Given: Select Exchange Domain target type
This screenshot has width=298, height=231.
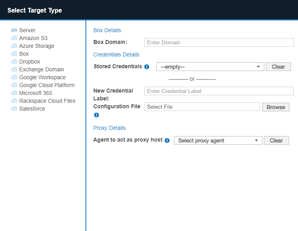Looking at the screenshot, I should [x=41, y=69].
